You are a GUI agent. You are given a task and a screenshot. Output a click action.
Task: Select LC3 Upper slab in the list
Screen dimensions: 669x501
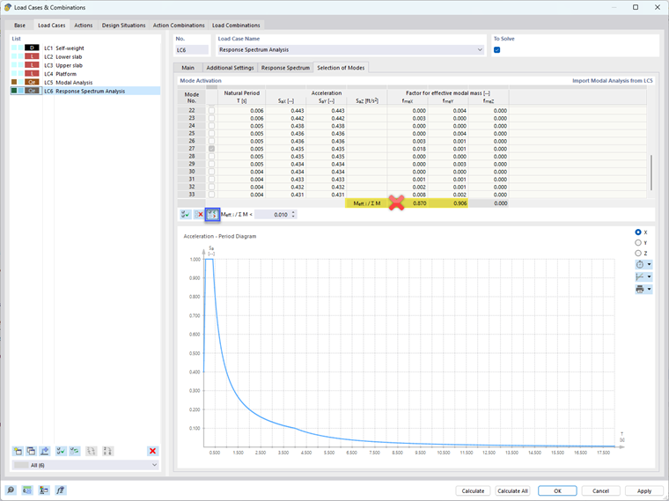85,65
